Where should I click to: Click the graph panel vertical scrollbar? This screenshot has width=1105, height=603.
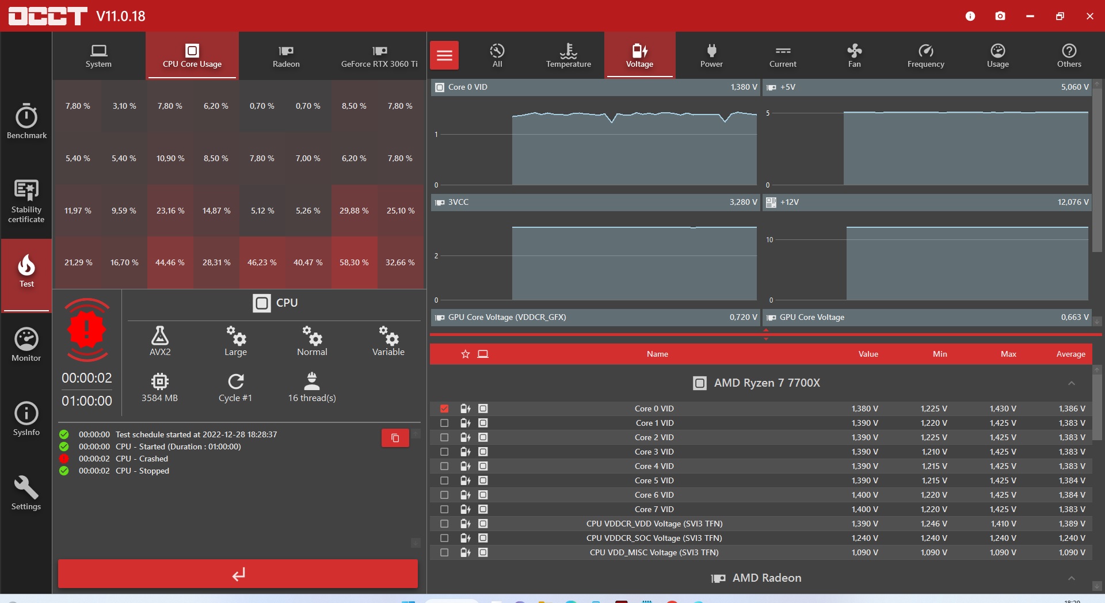coord(1098,170)
